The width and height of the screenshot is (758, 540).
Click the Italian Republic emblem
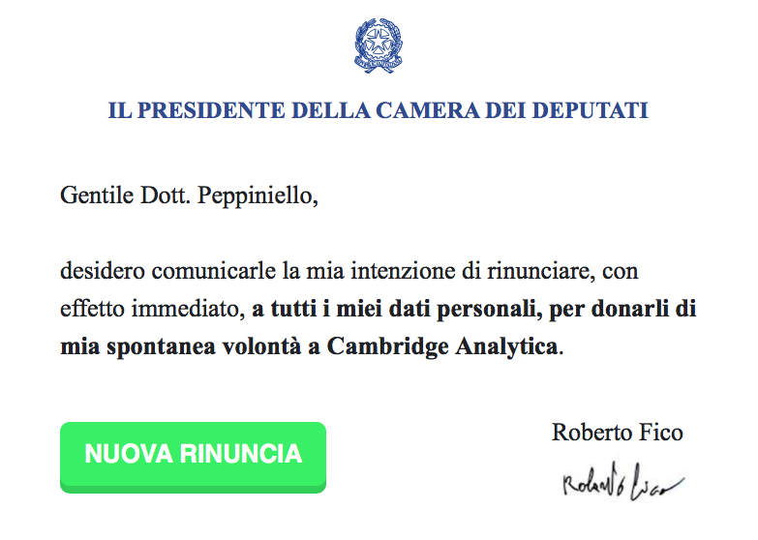379,46
